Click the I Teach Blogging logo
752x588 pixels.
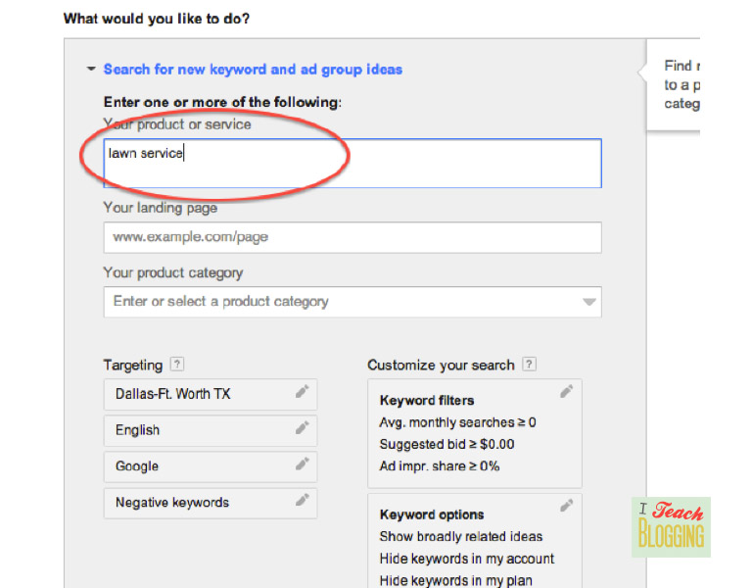[x=671, y=527]
